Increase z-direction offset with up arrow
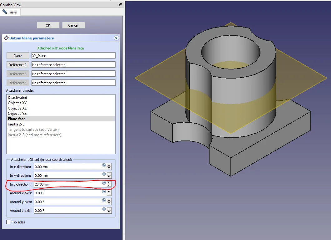The height and width of the screenshot is (240, 331). tap(109, 183)
